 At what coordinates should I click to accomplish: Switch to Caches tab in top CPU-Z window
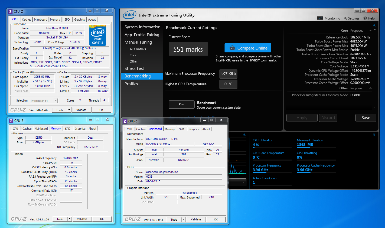click(26, 19)
